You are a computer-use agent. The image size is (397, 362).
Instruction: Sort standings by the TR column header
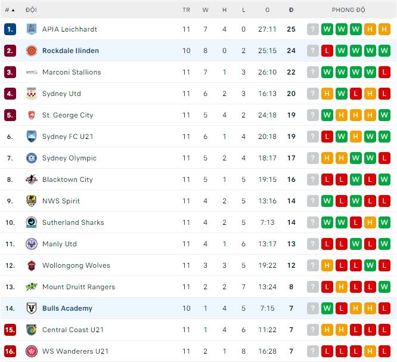point(186,10)
